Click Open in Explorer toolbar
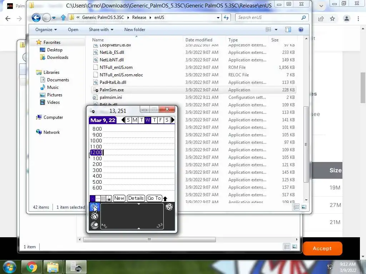Image resolution: width=366 pixels, height=274 pixels. pos(73,30)
